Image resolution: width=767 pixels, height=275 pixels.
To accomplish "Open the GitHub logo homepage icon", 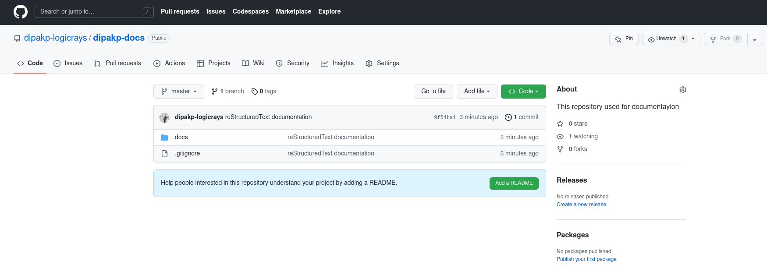I will [x=21, y=12].
